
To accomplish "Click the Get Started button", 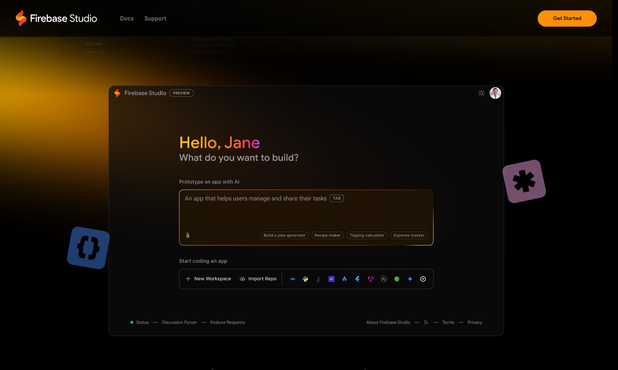I will click(x=567, y=18).
